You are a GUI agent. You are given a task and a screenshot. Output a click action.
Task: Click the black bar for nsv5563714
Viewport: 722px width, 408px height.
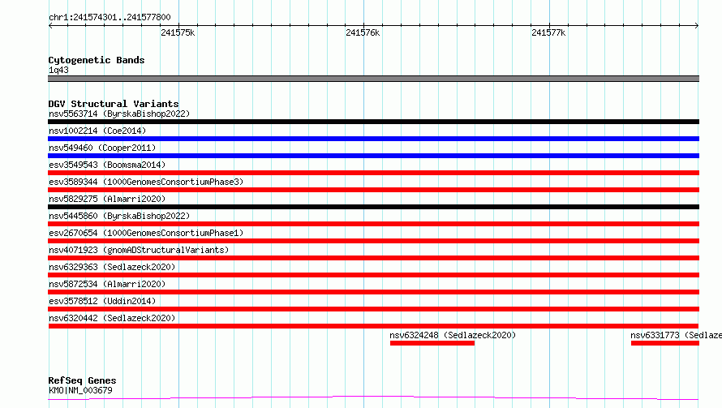(x=373, y=122)
